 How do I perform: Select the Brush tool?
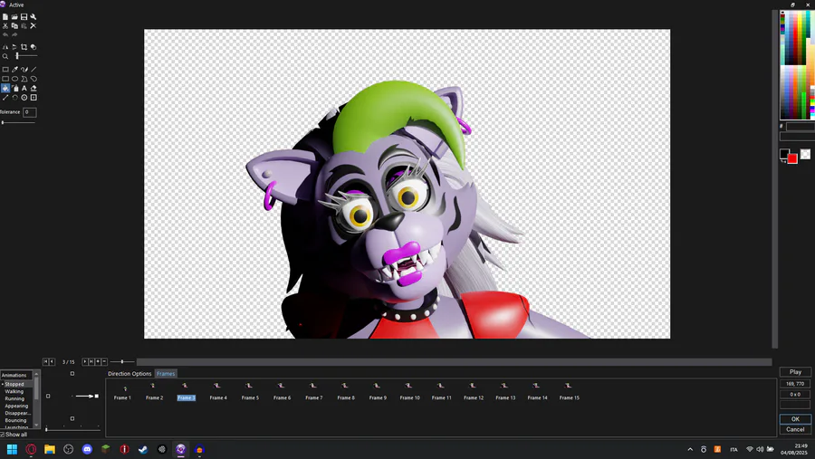(x=24, y=69)
